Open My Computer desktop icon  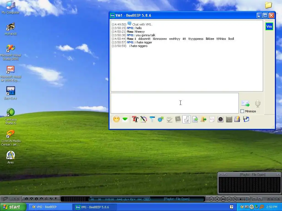pos(10,7)
